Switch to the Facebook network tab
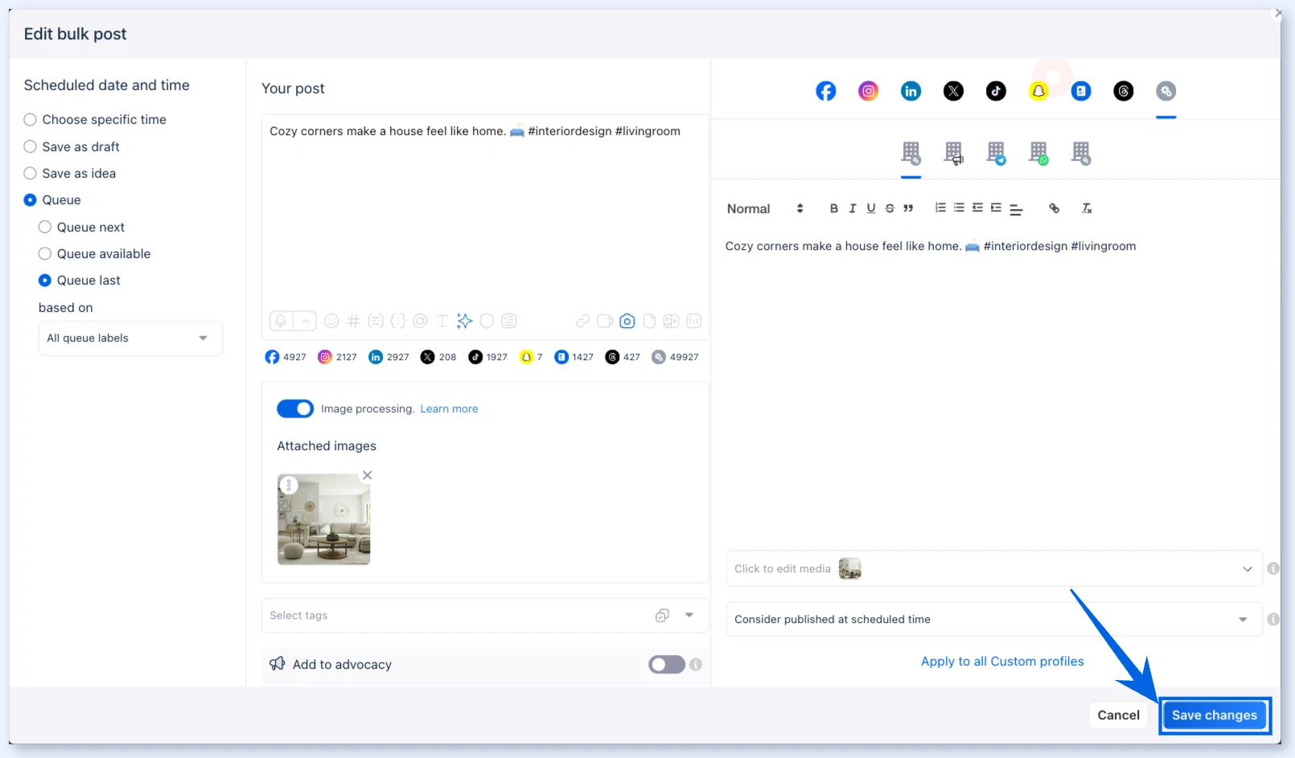This screenshot has height=758, width=1295. [x=826, y=92]
